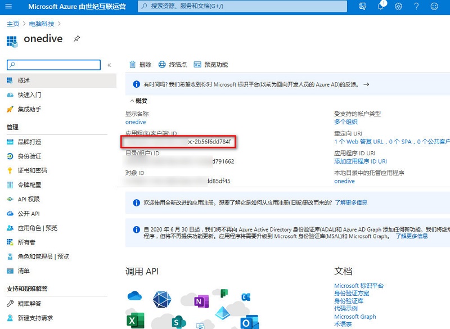Click the onedive display name link
450x329 pixels.
136,122
